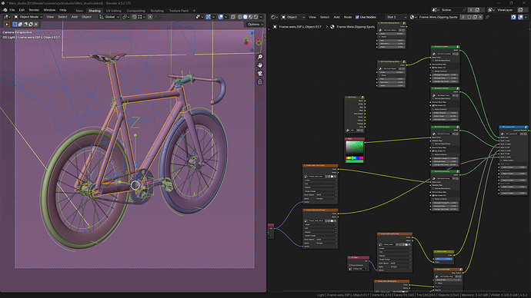Toggle fake user shield for the material
531x298 pixels.
pos(469,17)
